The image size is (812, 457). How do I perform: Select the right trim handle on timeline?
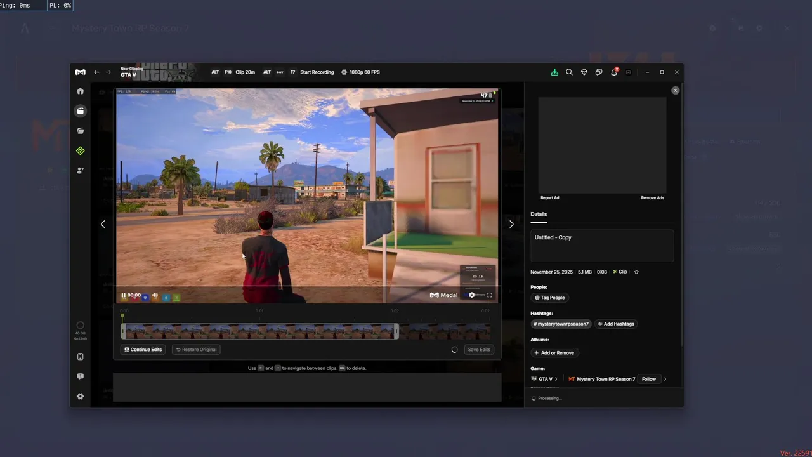click(x=396, y=331)
